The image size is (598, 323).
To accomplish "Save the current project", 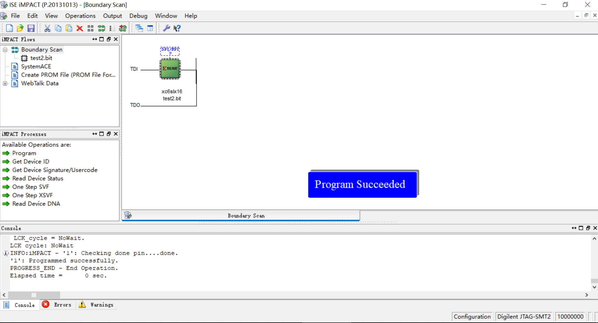I will (x=31, y=28).
